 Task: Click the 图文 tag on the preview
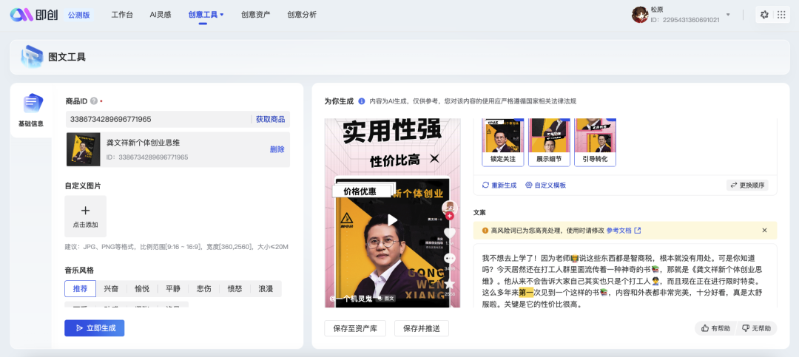385,299
